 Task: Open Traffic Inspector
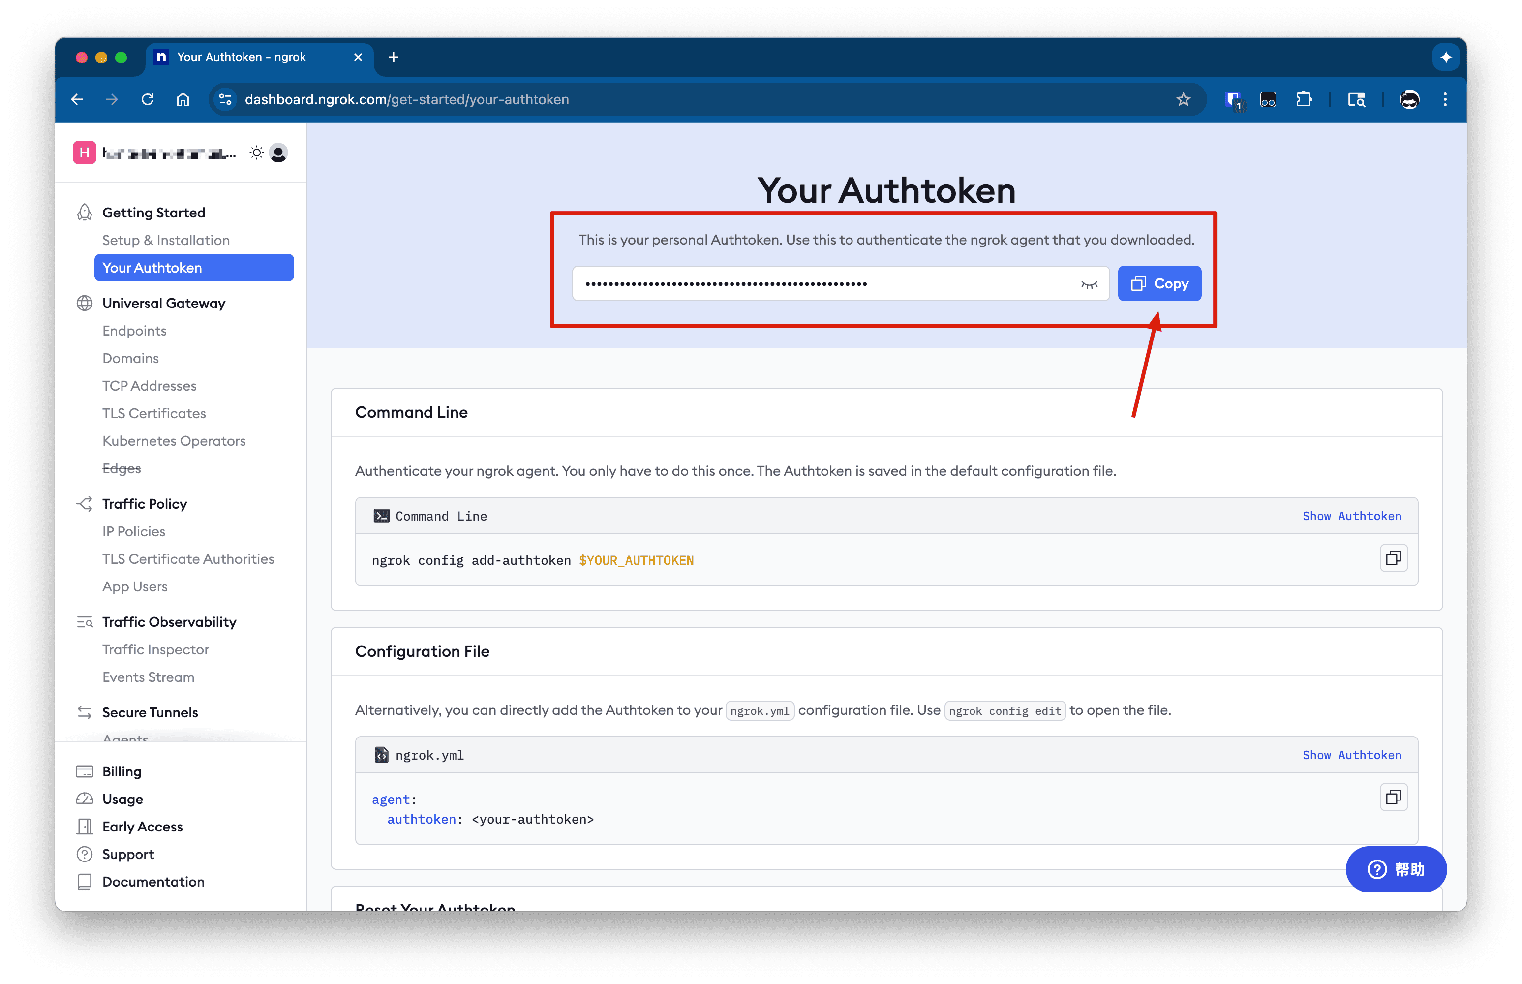(155, 650)
